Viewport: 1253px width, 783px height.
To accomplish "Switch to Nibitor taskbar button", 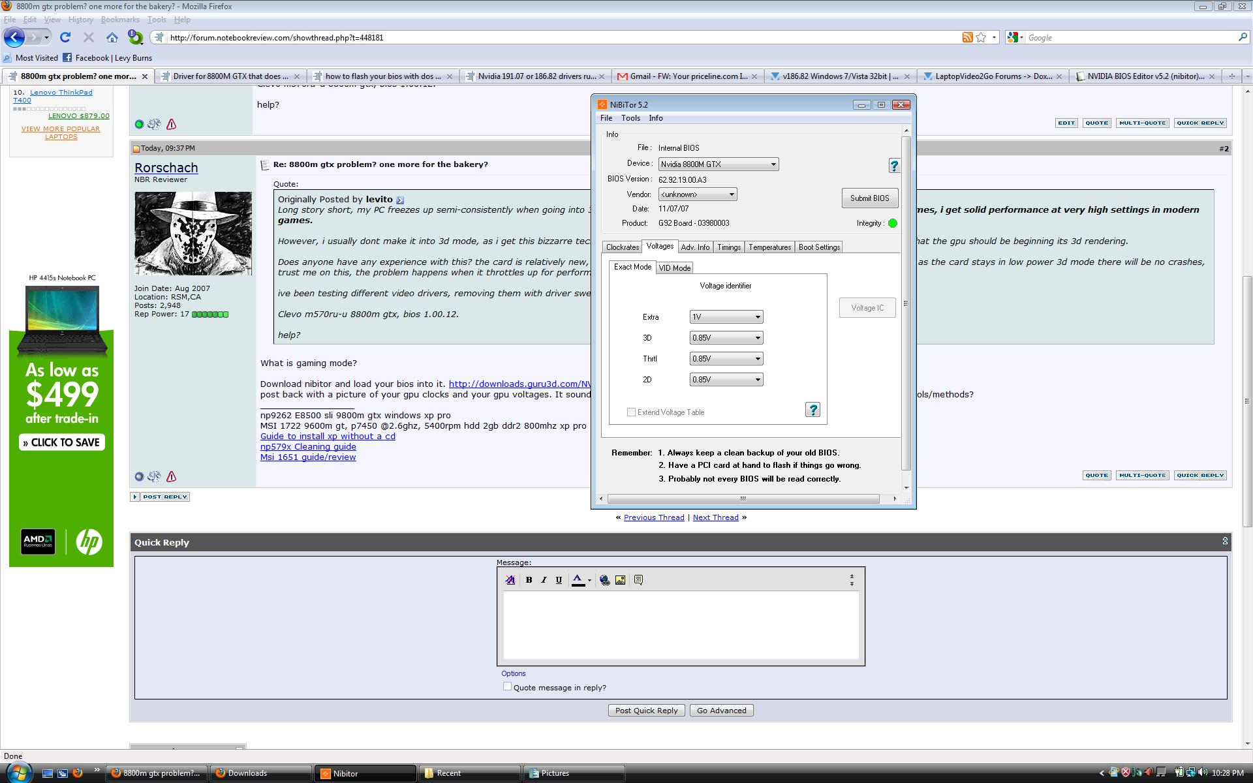I will [365, 773].
